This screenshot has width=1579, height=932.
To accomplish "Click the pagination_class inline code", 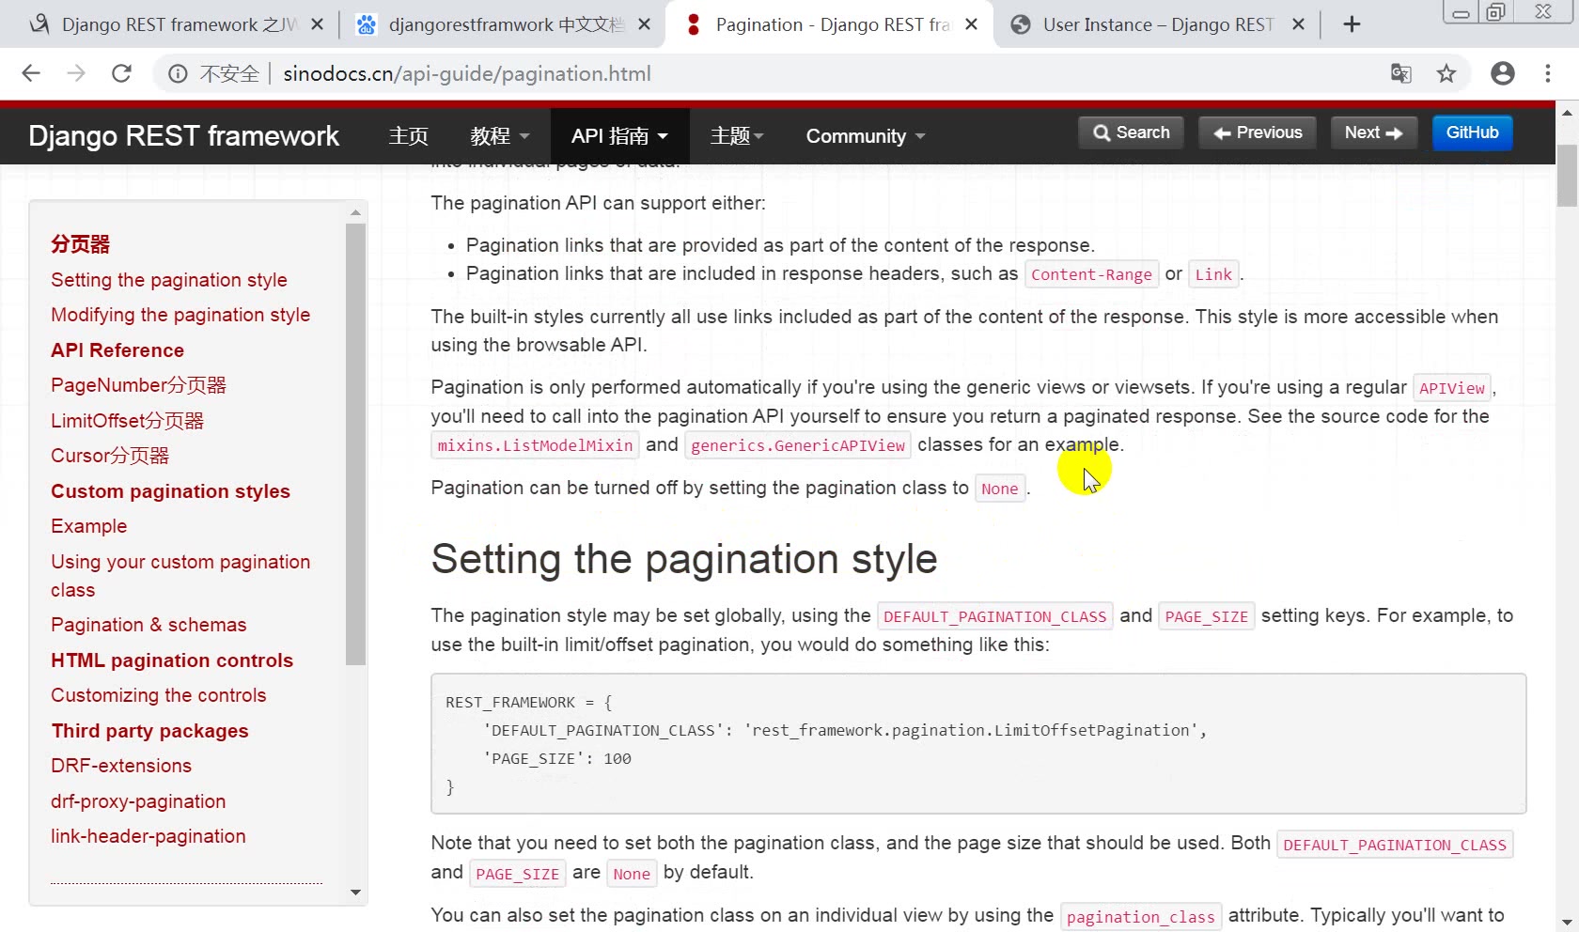I will [x=1141, y=917].
